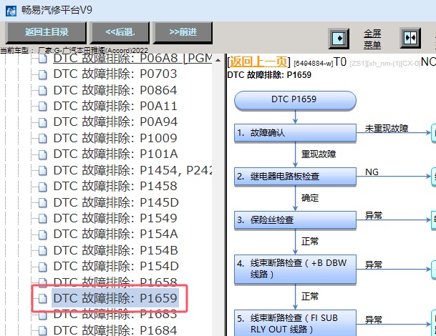
Task: Click flowchart step 1. 故障确认
Action: pos(295,133)
